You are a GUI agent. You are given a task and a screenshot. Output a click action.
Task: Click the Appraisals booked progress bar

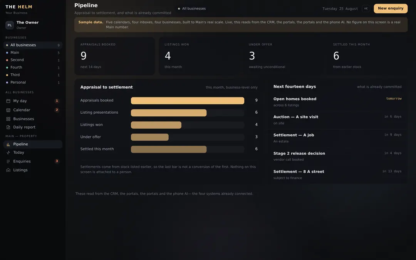(188, 101)
